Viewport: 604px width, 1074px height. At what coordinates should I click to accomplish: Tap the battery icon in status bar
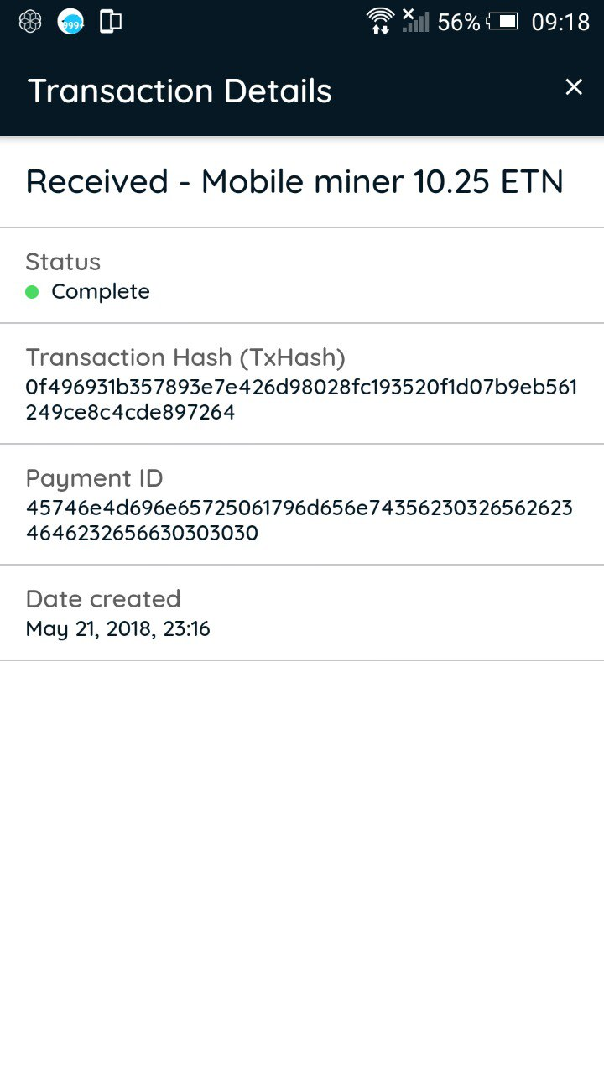coord(502,22)
